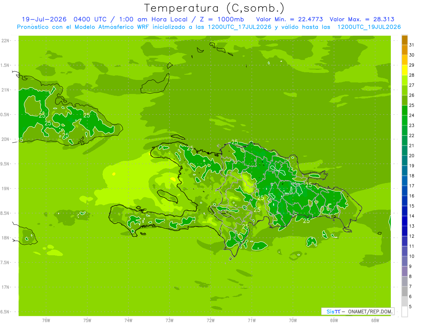
Task: Click the "7.5N" latitude tick label
Action: click(x=5, y=263)
